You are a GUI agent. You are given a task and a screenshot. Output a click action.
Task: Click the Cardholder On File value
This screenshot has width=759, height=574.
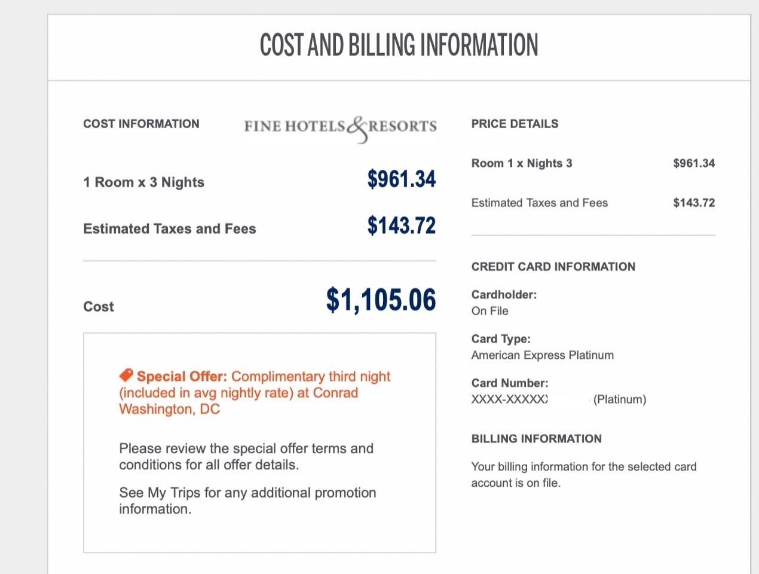489,311
